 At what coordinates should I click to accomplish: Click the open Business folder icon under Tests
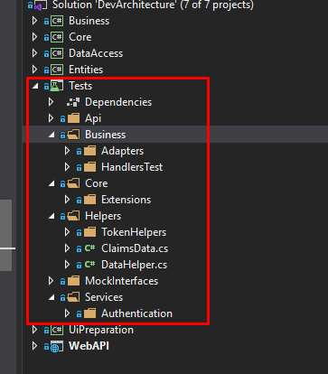tap(73, 135)
